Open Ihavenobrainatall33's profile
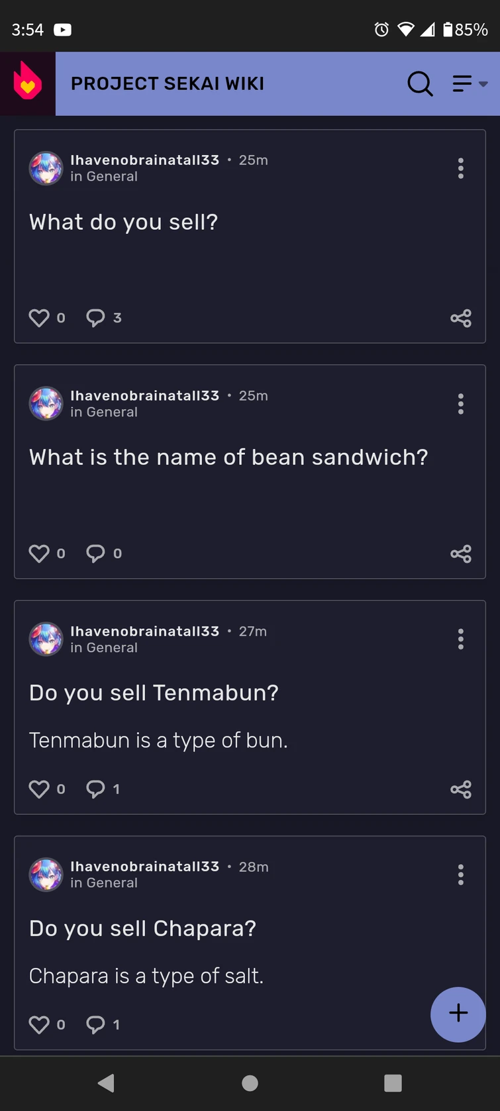 144,160
